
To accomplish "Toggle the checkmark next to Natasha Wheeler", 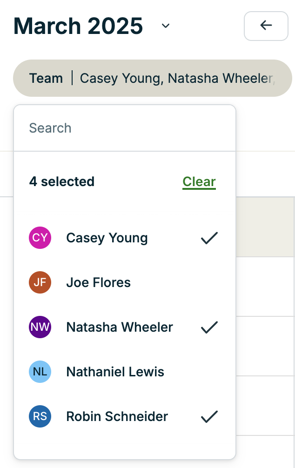I will click(x=209, y=328).
